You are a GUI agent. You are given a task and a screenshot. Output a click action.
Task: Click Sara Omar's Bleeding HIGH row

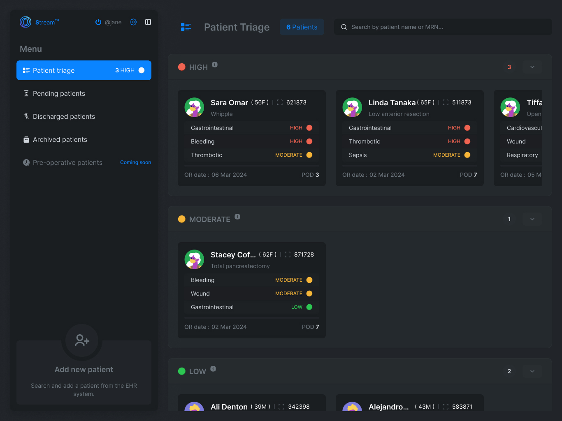tap(252, 141)
